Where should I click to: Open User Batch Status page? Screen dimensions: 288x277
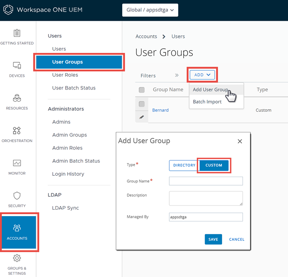pyautogui.click(x=74, y=88)
